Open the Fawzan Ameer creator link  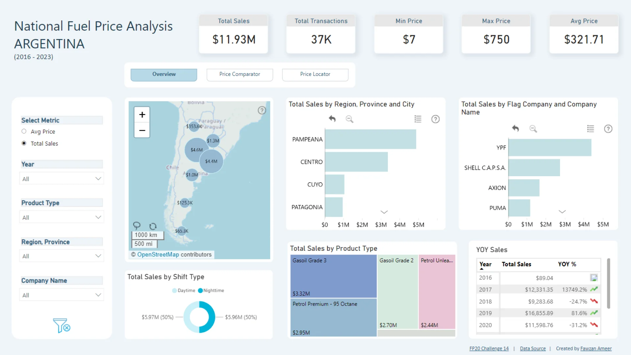pos(596,348)
